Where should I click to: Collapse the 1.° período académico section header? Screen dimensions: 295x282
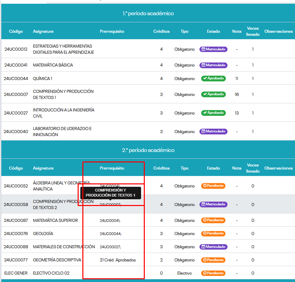pyautogui.click(x=148, y=14)
